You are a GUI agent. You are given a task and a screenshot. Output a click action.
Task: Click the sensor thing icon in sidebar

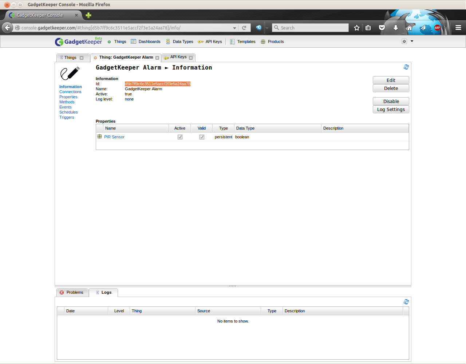[70, 74]
